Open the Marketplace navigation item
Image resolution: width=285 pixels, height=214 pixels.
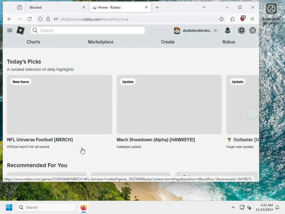(x=101, y=42)
